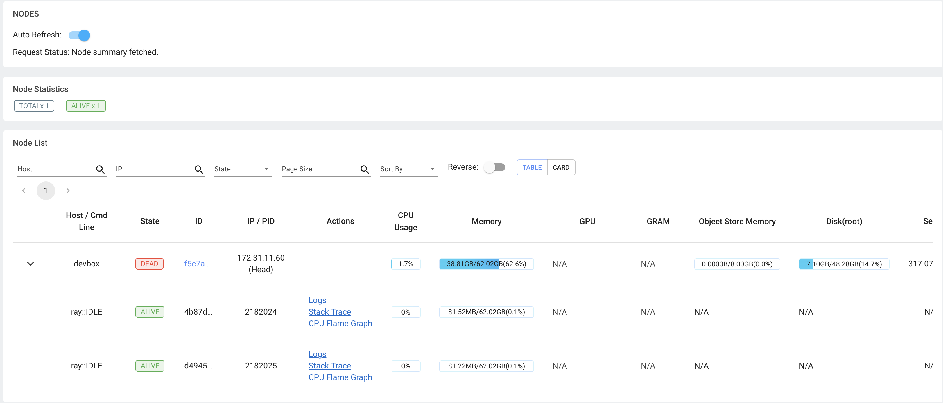The image size is (943, 403).
Task: Select page 1 in pagination
Action: (46, 190)
